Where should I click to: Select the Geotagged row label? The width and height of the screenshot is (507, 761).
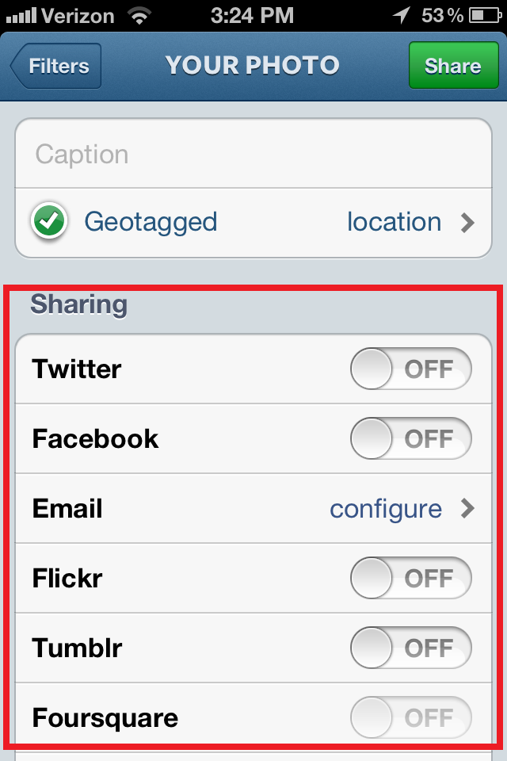(151, 223)
